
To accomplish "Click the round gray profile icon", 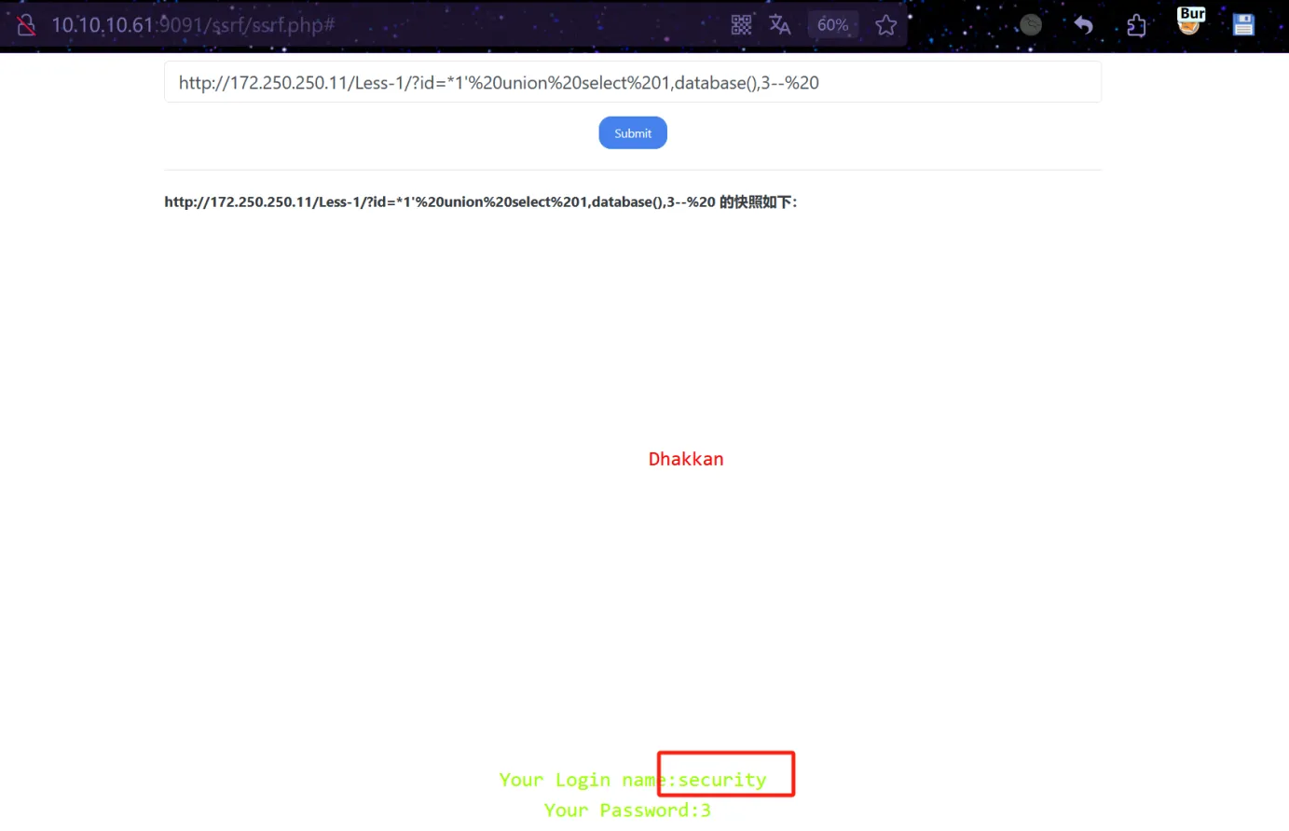I will (1030, 25).
